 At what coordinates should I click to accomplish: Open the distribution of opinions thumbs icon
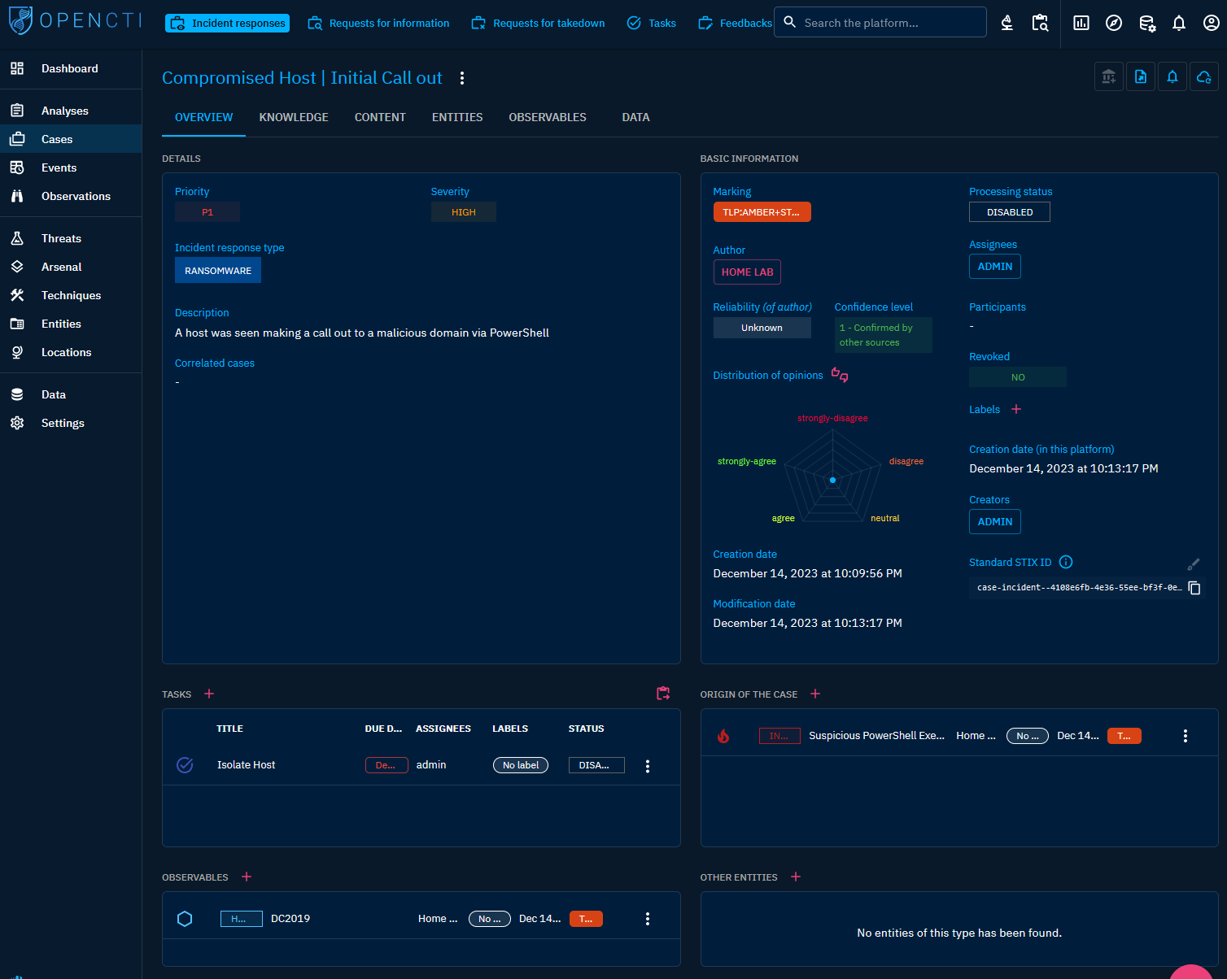[x=840, y=375]
